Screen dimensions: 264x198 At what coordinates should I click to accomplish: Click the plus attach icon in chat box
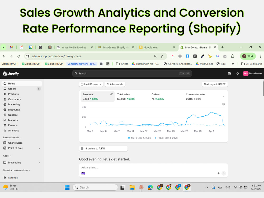click(218, 173)
